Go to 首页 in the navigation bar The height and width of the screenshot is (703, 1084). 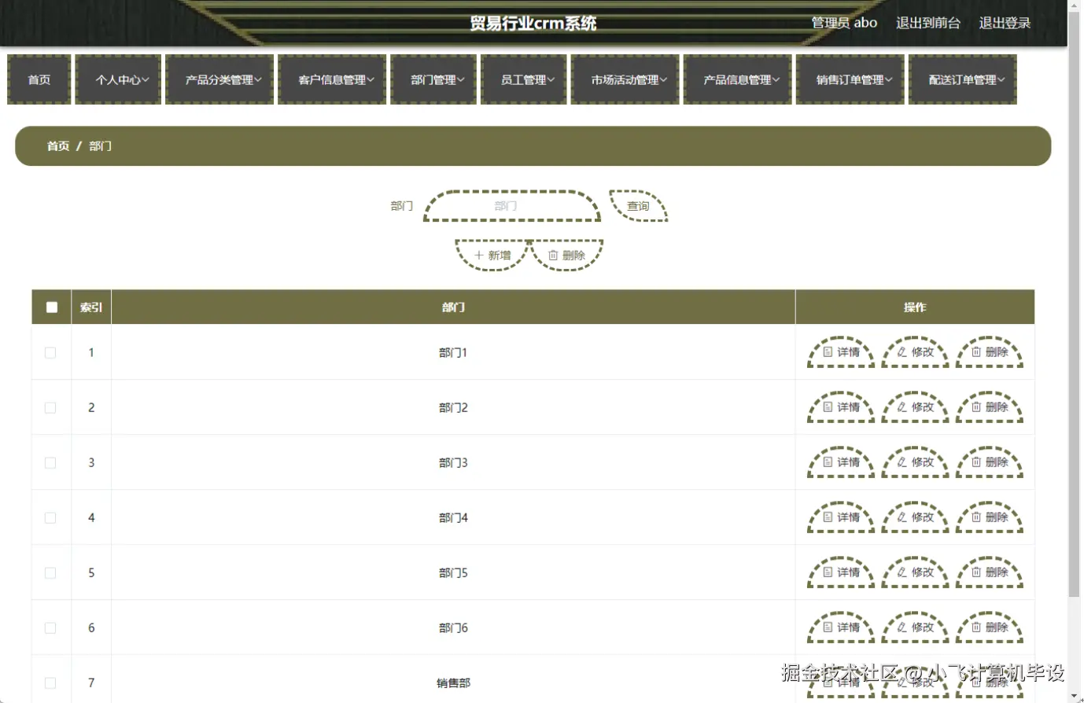39,79
